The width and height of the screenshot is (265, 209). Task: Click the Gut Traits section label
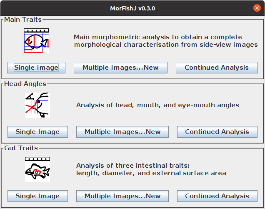[21, 148]
